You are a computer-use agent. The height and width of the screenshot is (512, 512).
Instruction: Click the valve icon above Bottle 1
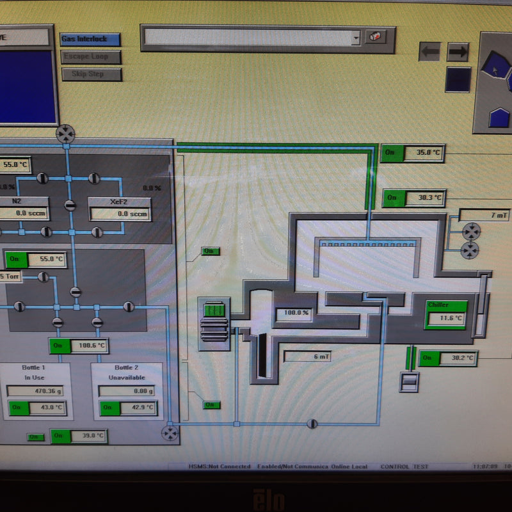click(x=58, y=323)
